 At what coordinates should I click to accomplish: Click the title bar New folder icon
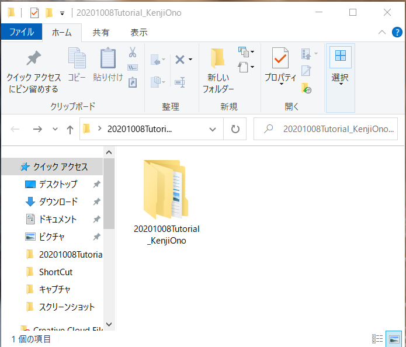49,13
